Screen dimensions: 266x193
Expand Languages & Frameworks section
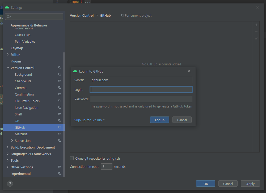tap(8, 154)
